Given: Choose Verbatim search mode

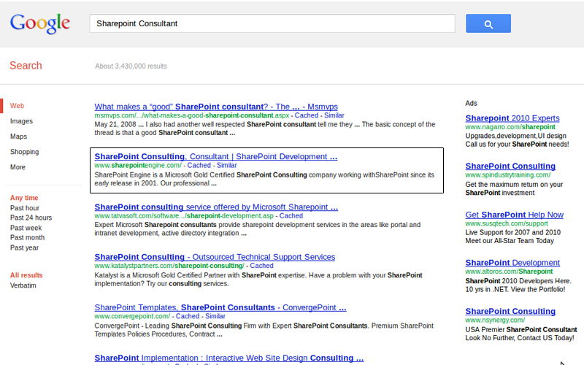Looking at the screenshot, I should pyautogui.click(x=23, y=285).
